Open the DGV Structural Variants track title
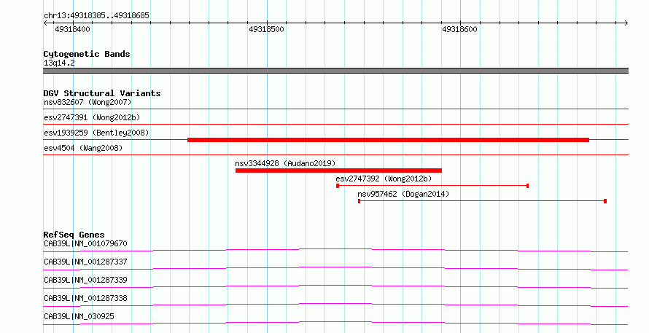 pyautogui.click(x=102, y=93)
